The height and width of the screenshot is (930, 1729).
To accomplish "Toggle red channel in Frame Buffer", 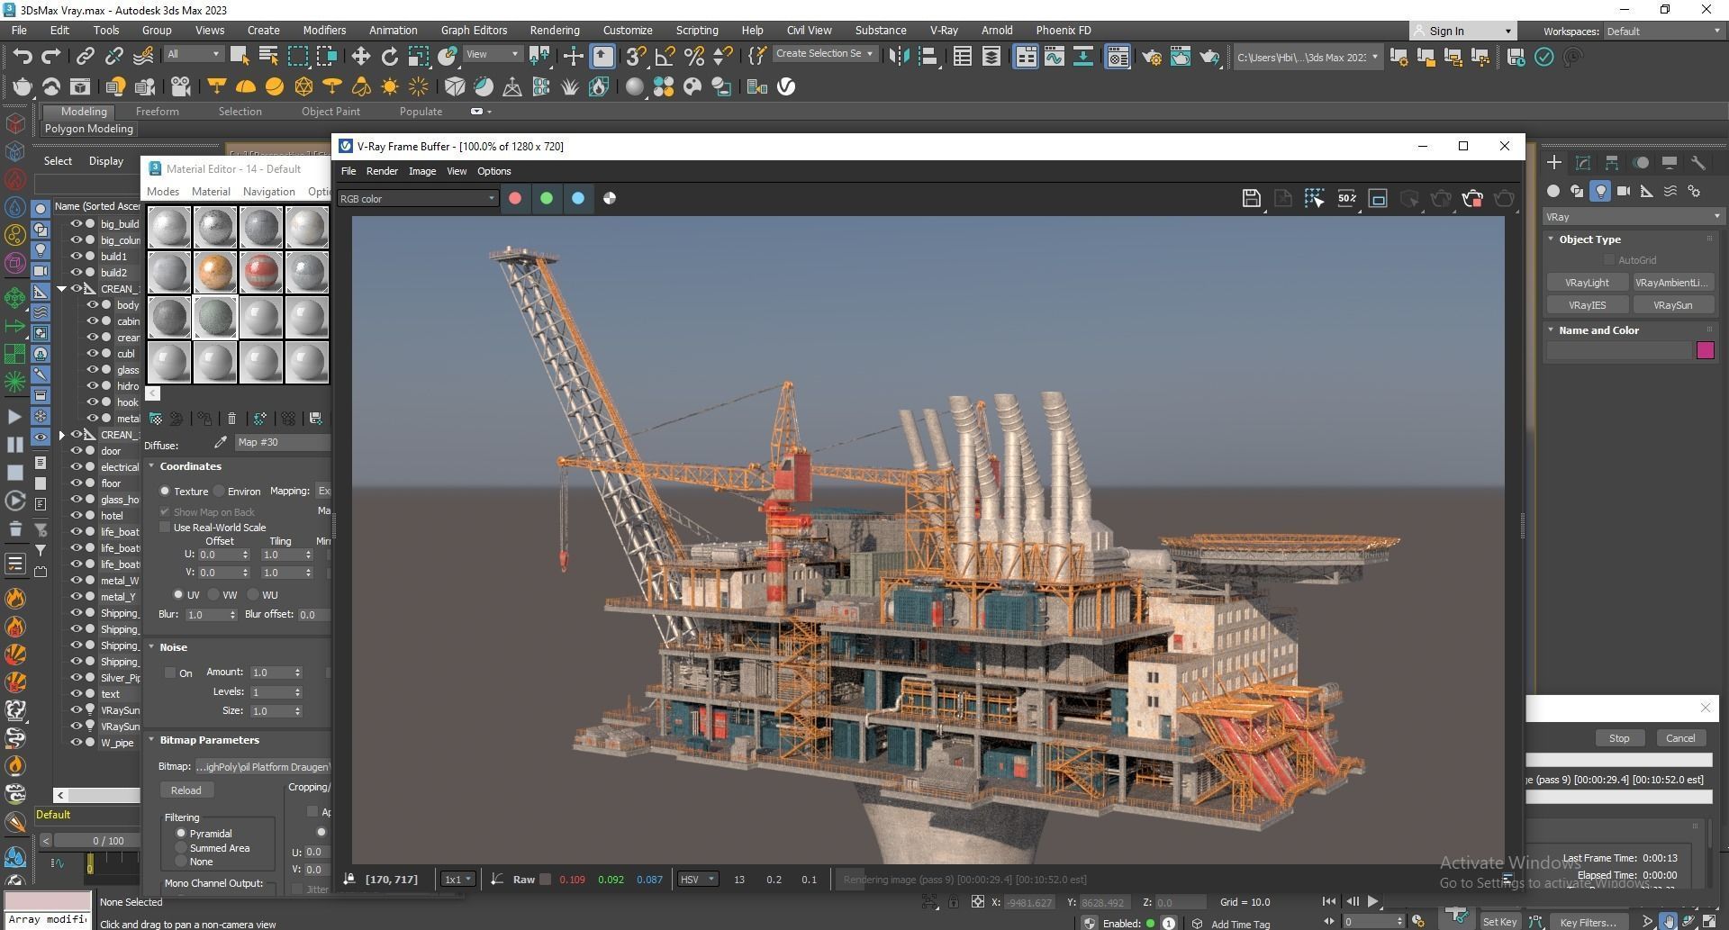I will [x=515, y=198].
